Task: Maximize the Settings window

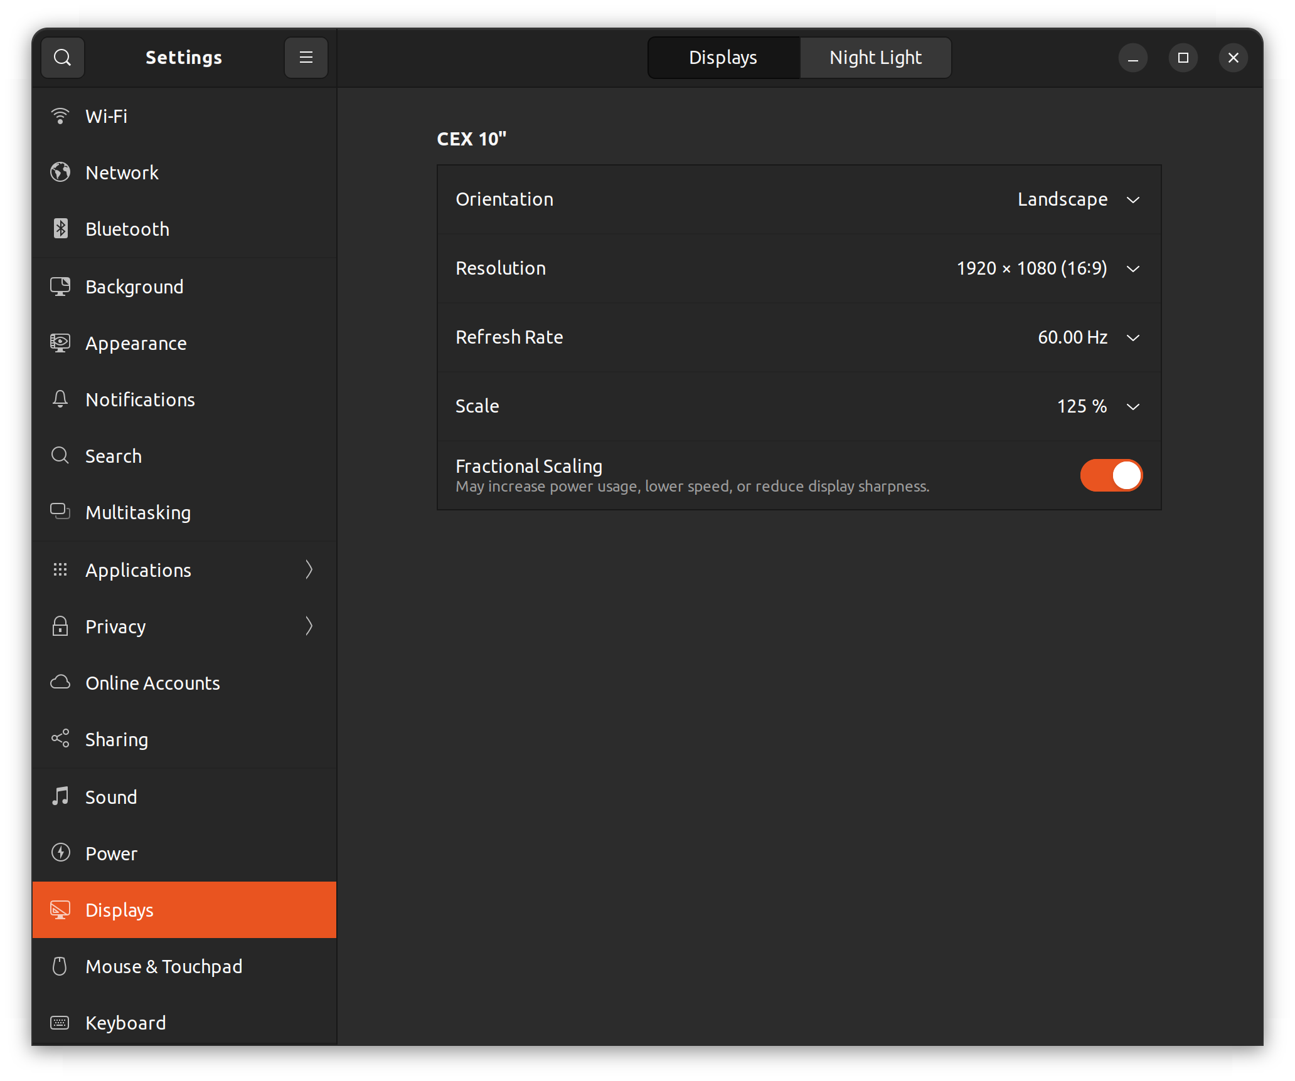Action: click(x=1183, y=58)
